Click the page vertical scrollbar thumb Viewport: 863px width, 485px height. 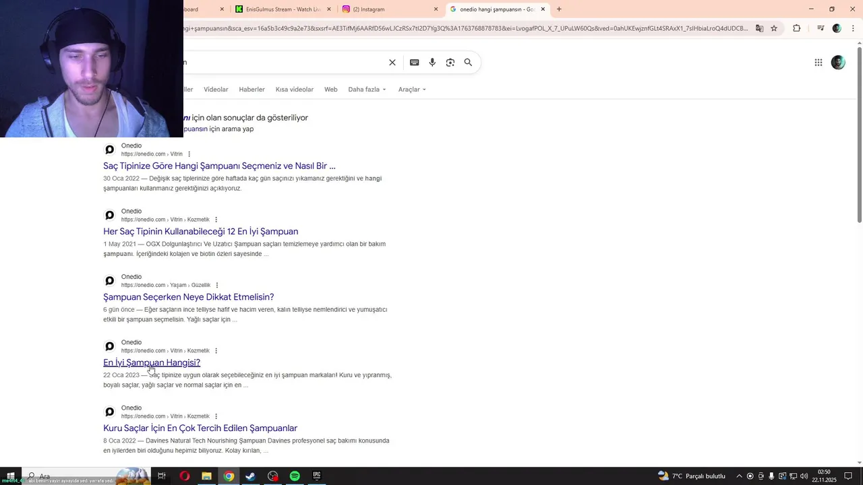[x=859, y=135]
